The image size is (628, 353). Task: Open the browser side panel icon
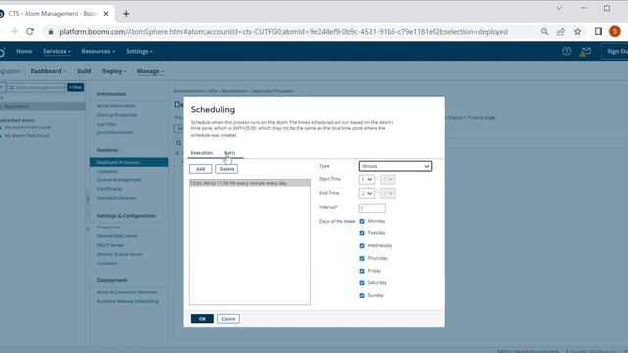(x=598, y=32)
